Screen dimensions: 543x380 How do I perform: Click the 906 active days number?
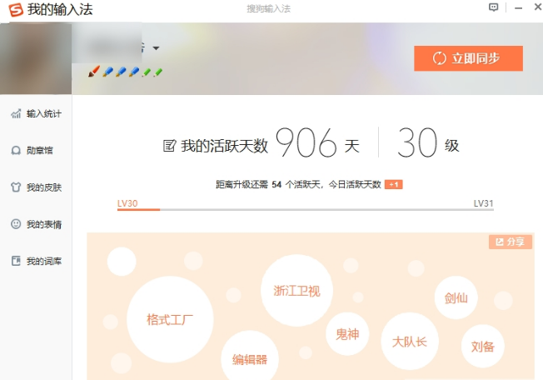(x=306, y=142)
